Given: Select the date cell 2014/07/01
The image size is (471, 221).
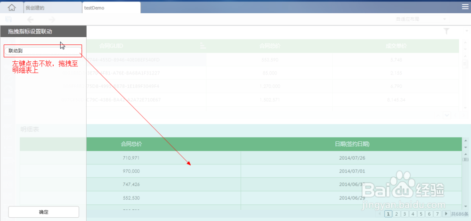Looking at the screenshot, I should click(352, 171).
